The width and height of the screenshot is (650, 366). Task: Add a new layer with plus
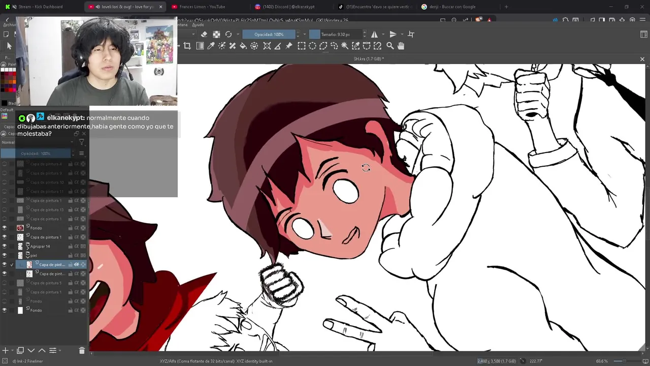pos(6,350)
